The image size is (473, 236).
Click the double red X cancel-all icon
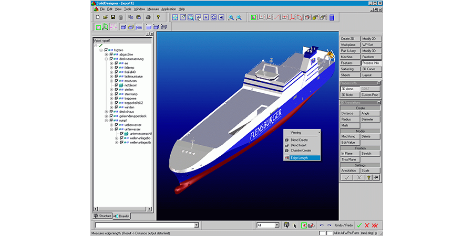click(x=375, y=225)
